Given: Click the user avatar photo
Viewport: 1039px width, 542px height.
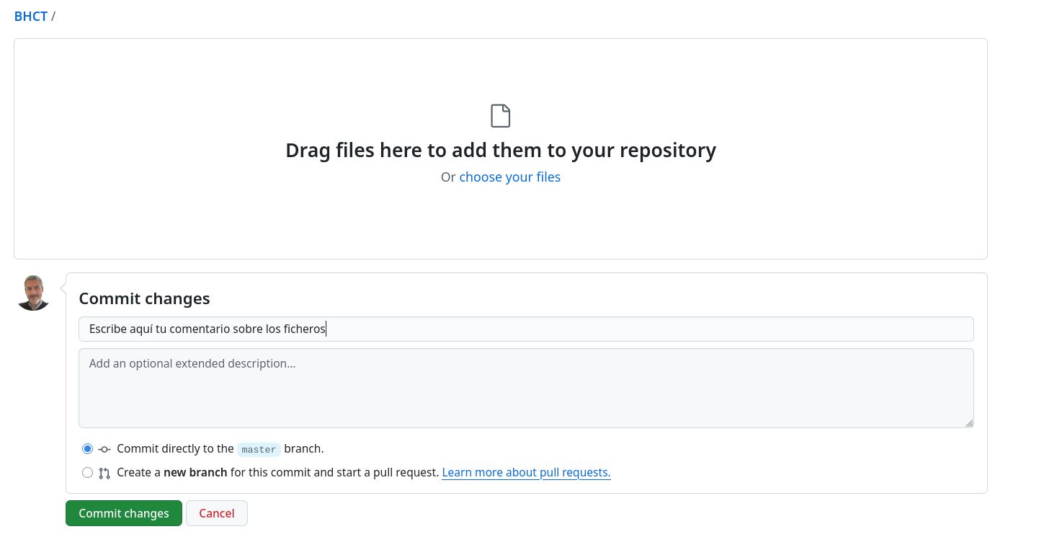Looking at the screenshot, I should click(x=33, y=292).
